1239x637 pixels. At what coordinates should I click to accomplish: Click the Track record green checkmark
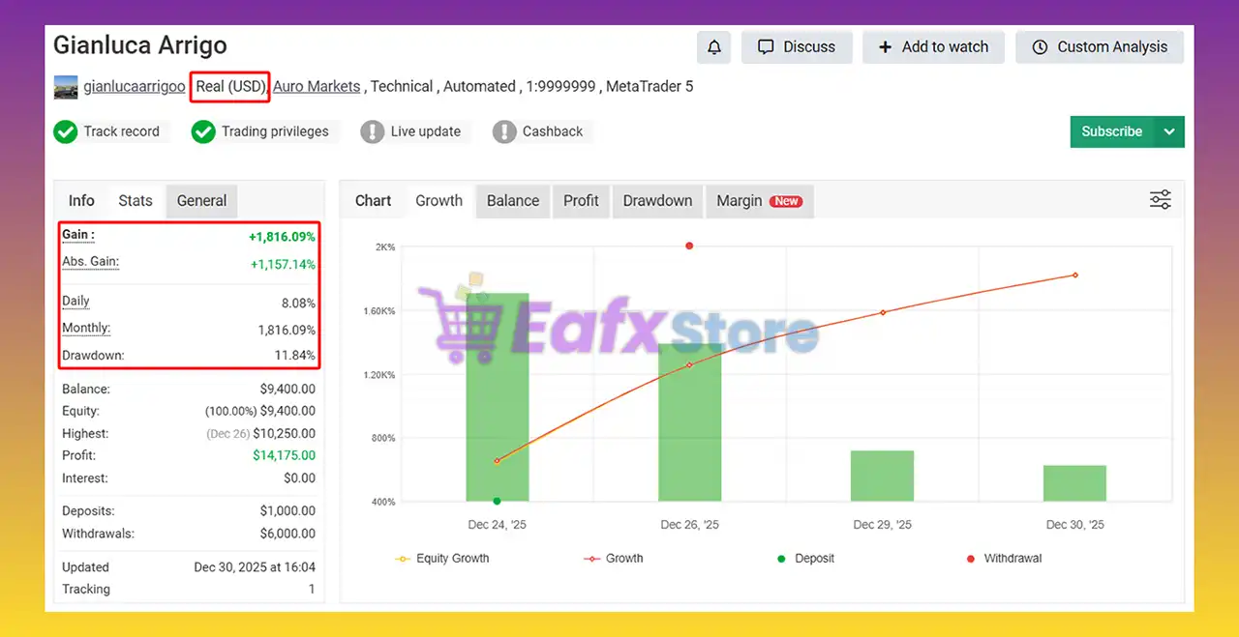[66, 131]
